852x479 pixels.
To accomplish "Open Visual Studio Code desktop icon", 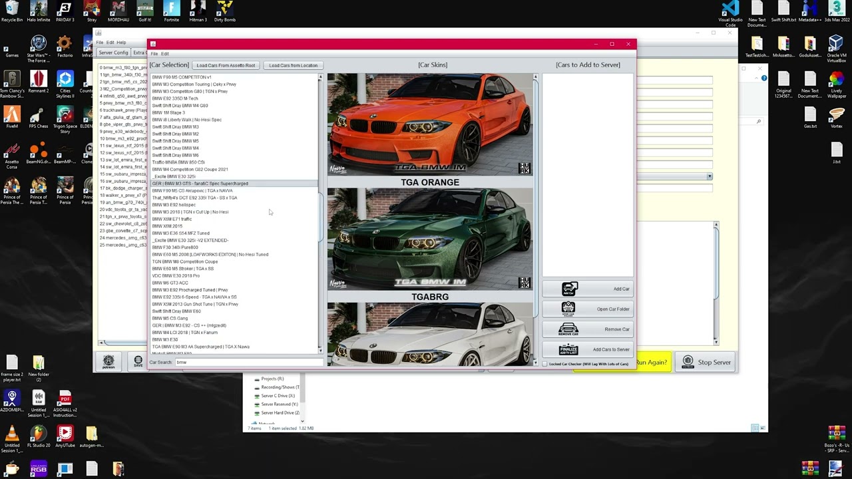I will 730,14.
